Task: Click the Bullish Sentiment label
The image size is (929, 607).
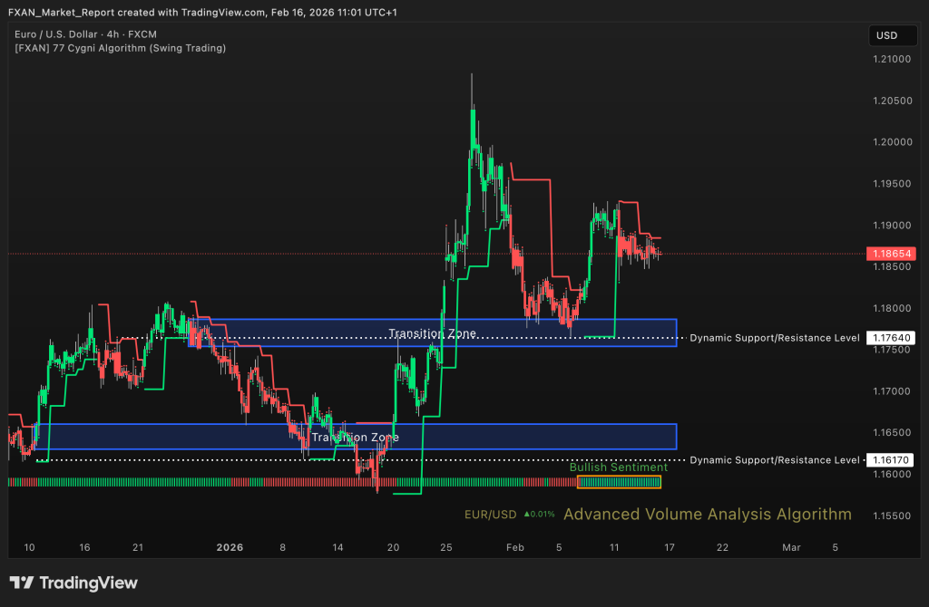Action: [x=618, y=467]
